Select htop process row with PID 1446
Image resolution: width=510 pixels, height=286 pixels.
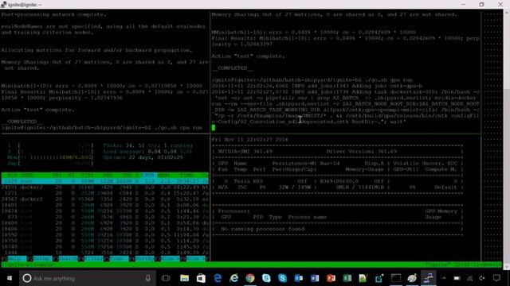(104, 253)
